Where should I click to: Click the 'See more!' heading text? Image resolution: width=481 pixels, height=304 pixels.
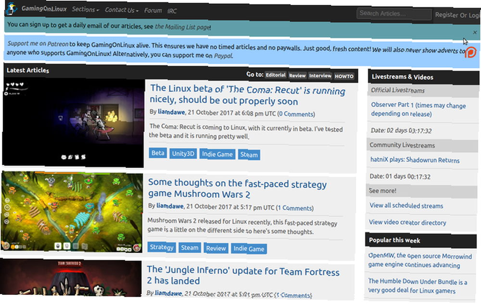[382, 191]
